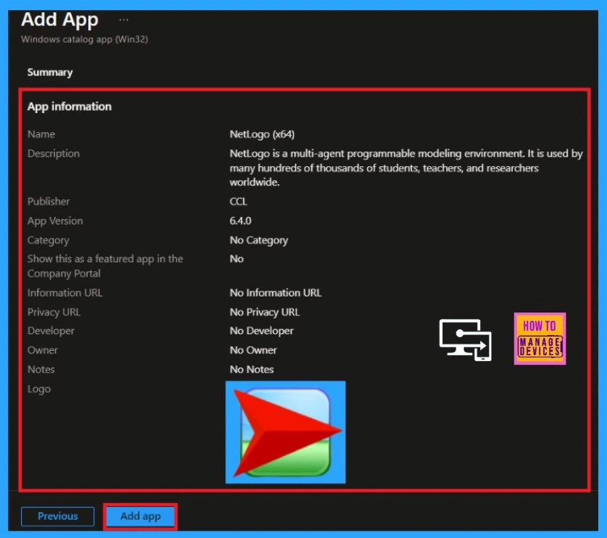Click the publisher value "CCL"
607x538 pixels.
238,202
